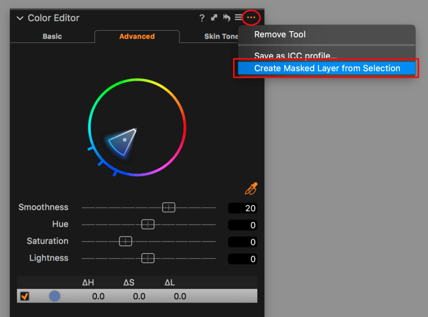Uncheck the active color selection checkbox

click(24, 296)
